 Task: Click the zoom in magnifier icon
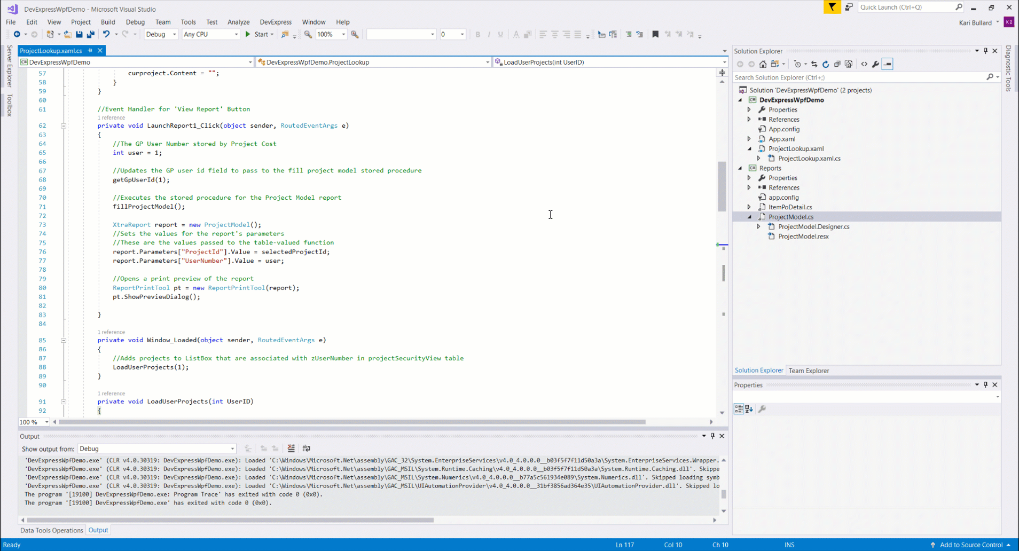pyautogui.click(x=355, y=34)
